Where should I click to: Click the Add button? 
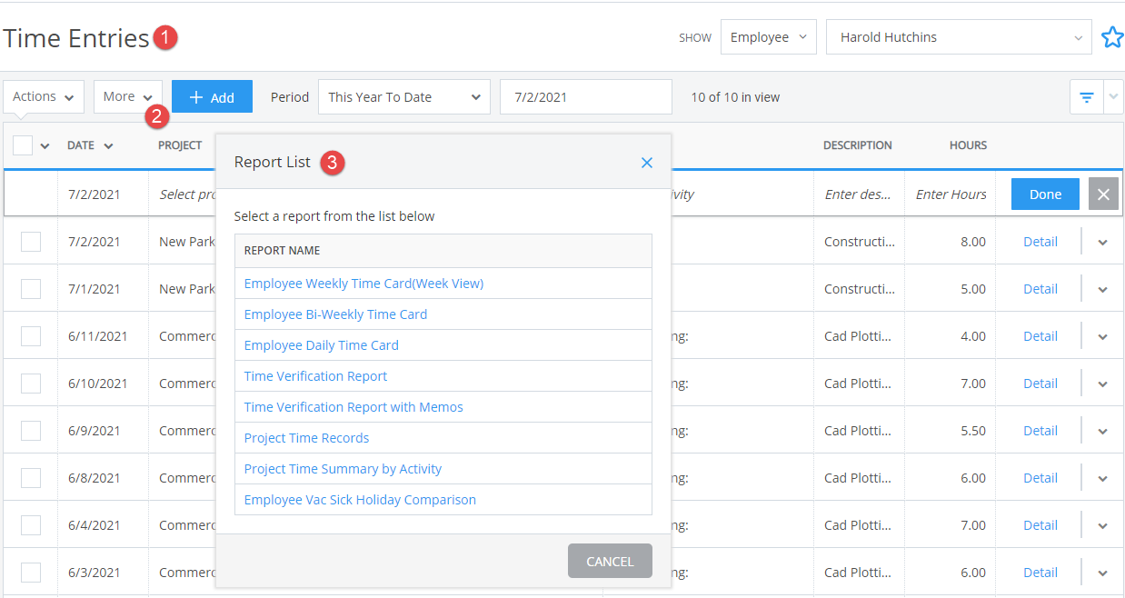tap(212, 97)
